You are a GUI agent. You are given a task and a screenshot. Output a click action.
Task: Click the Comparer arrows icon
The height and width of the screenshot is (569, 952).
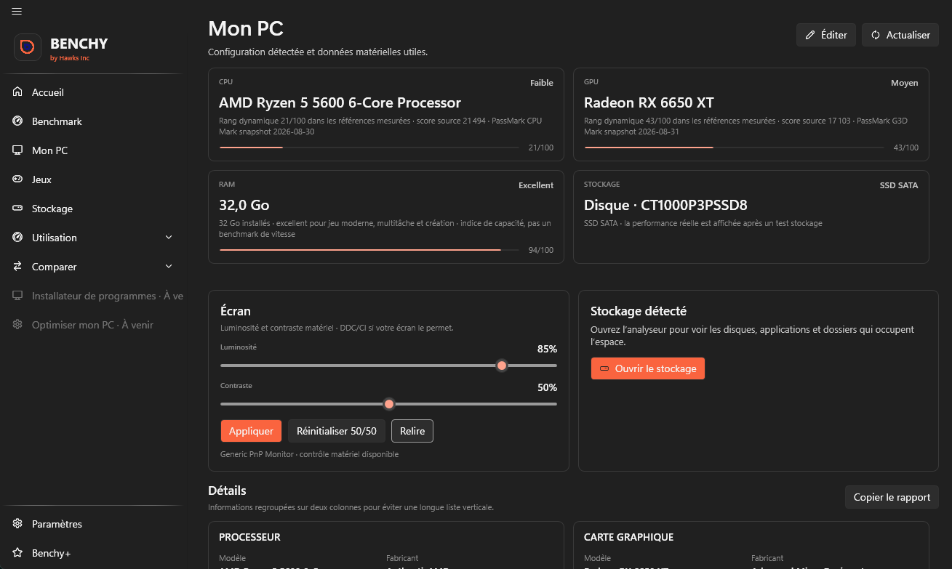[17, 267]
